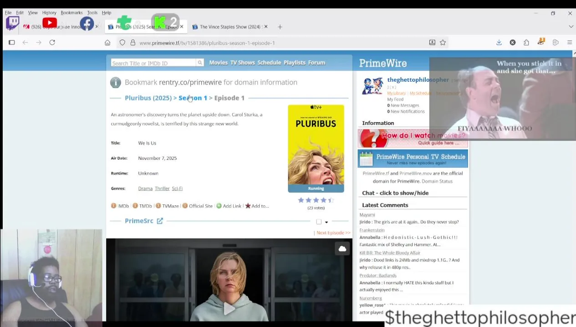Open the Bookmarks menu
576x327 pixels.
(71, 13)
